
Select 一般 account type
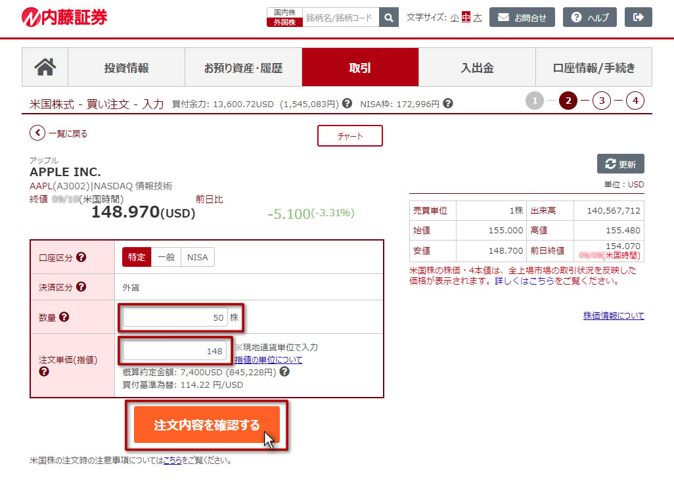point(166,257)
